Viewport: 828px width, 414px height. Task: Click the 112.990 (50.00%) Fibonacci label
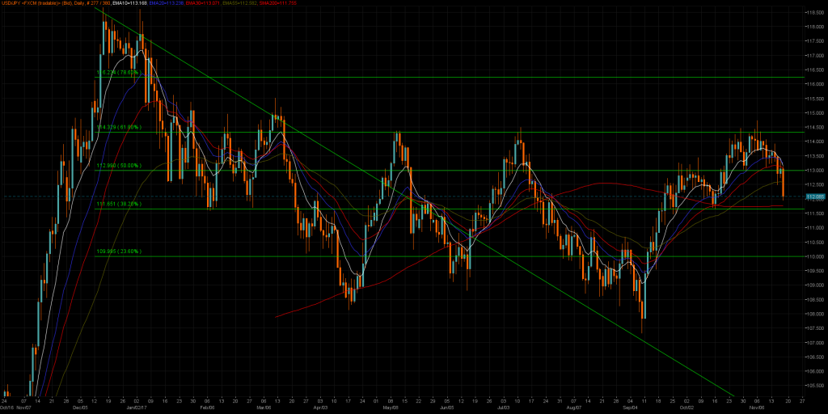click(119, 166)
